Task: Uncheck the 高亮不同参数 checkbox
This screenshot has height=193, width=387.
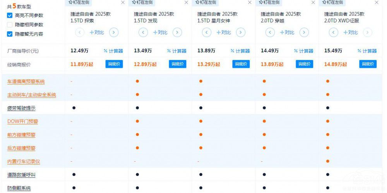Action: [x=10, y=15]
